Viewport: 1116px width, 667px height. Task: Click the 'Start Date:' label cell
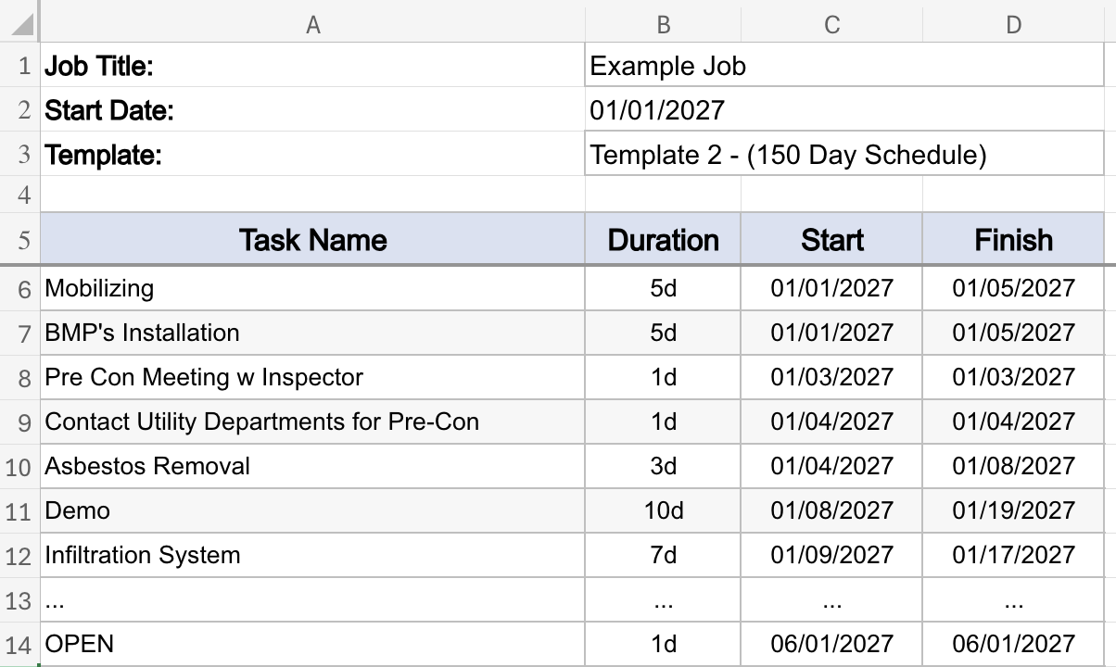click(313, 110)
